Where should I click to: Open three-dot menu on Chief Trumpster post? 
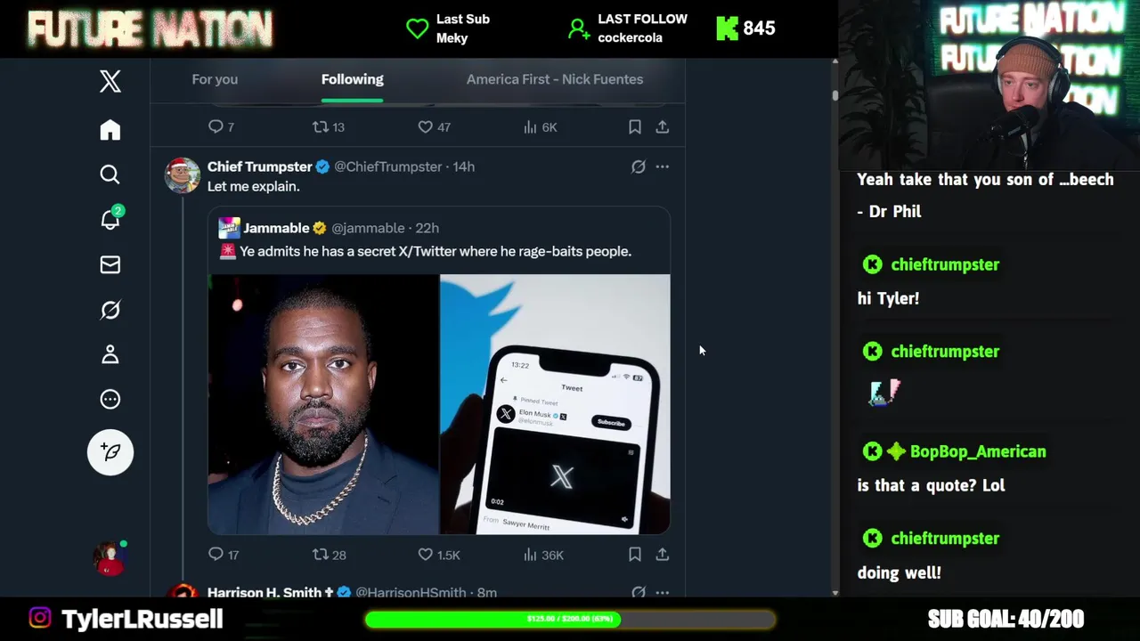click(663, 166)
